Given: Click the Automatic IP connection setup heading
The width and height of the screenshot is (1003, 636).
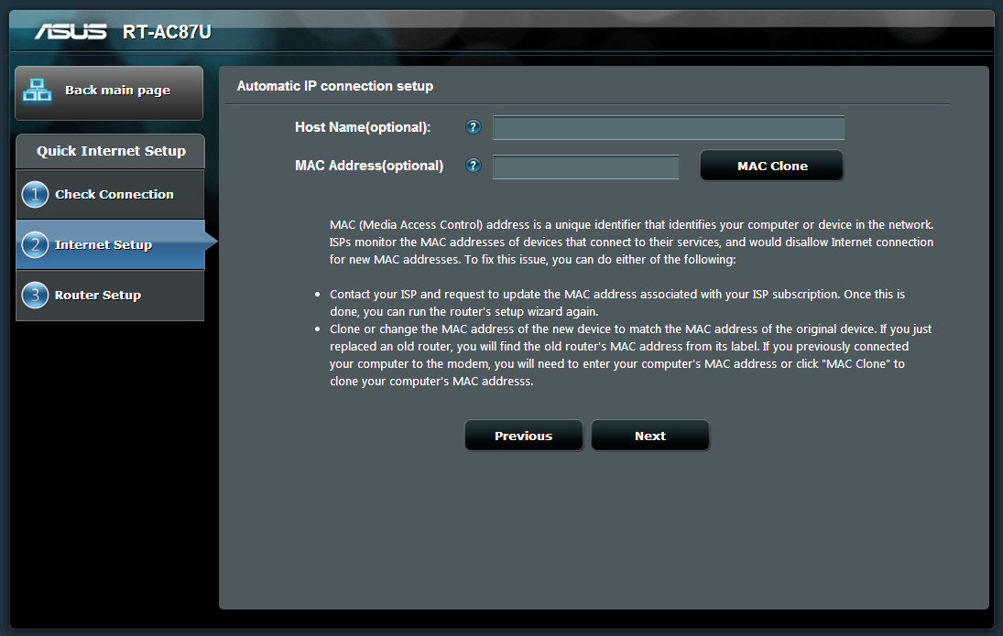Looking at the screenshot, I should [x=335, y=86].
